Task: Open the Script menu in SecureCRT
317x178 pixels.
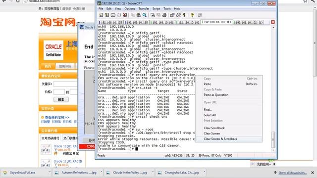Action: 156,9
